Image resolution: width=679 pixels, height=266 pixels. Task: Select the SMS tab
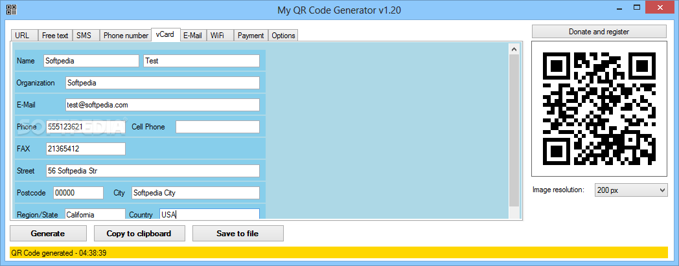tap(86, 36)
